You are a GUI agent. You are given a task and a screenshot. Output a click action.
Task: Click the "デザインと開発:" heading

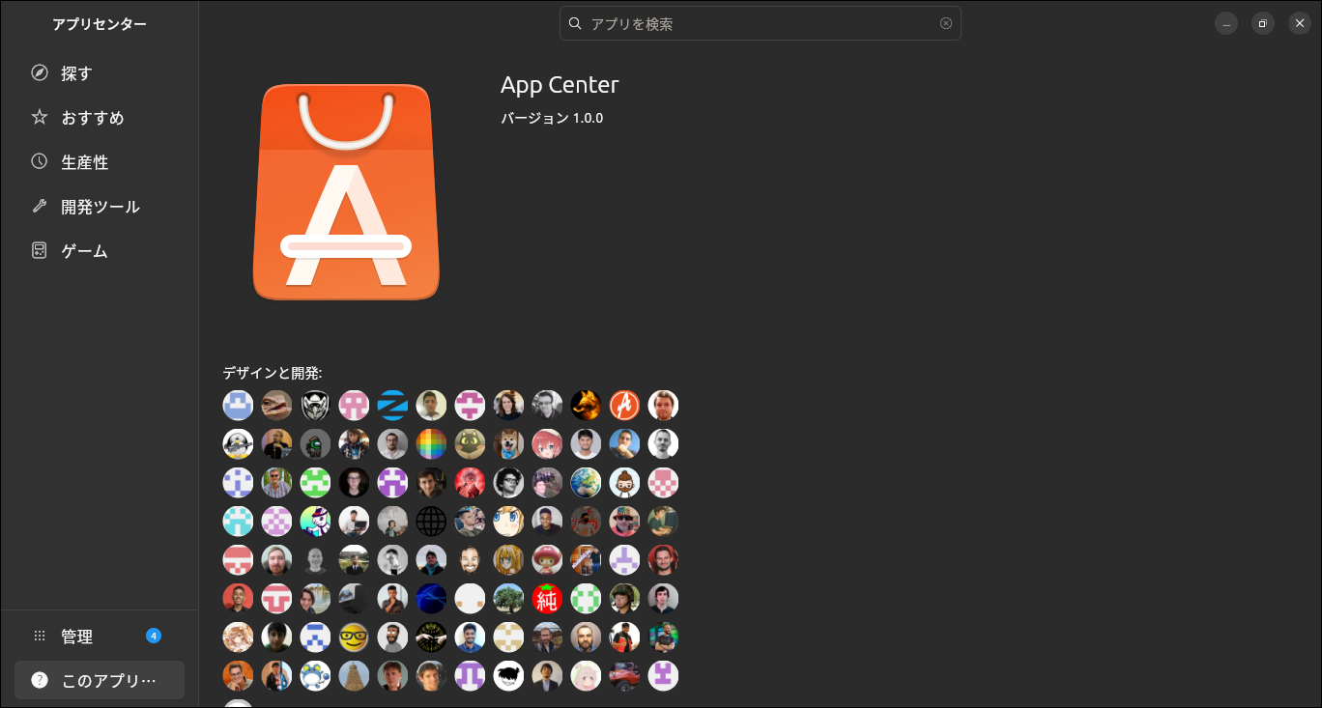[273, 372]
